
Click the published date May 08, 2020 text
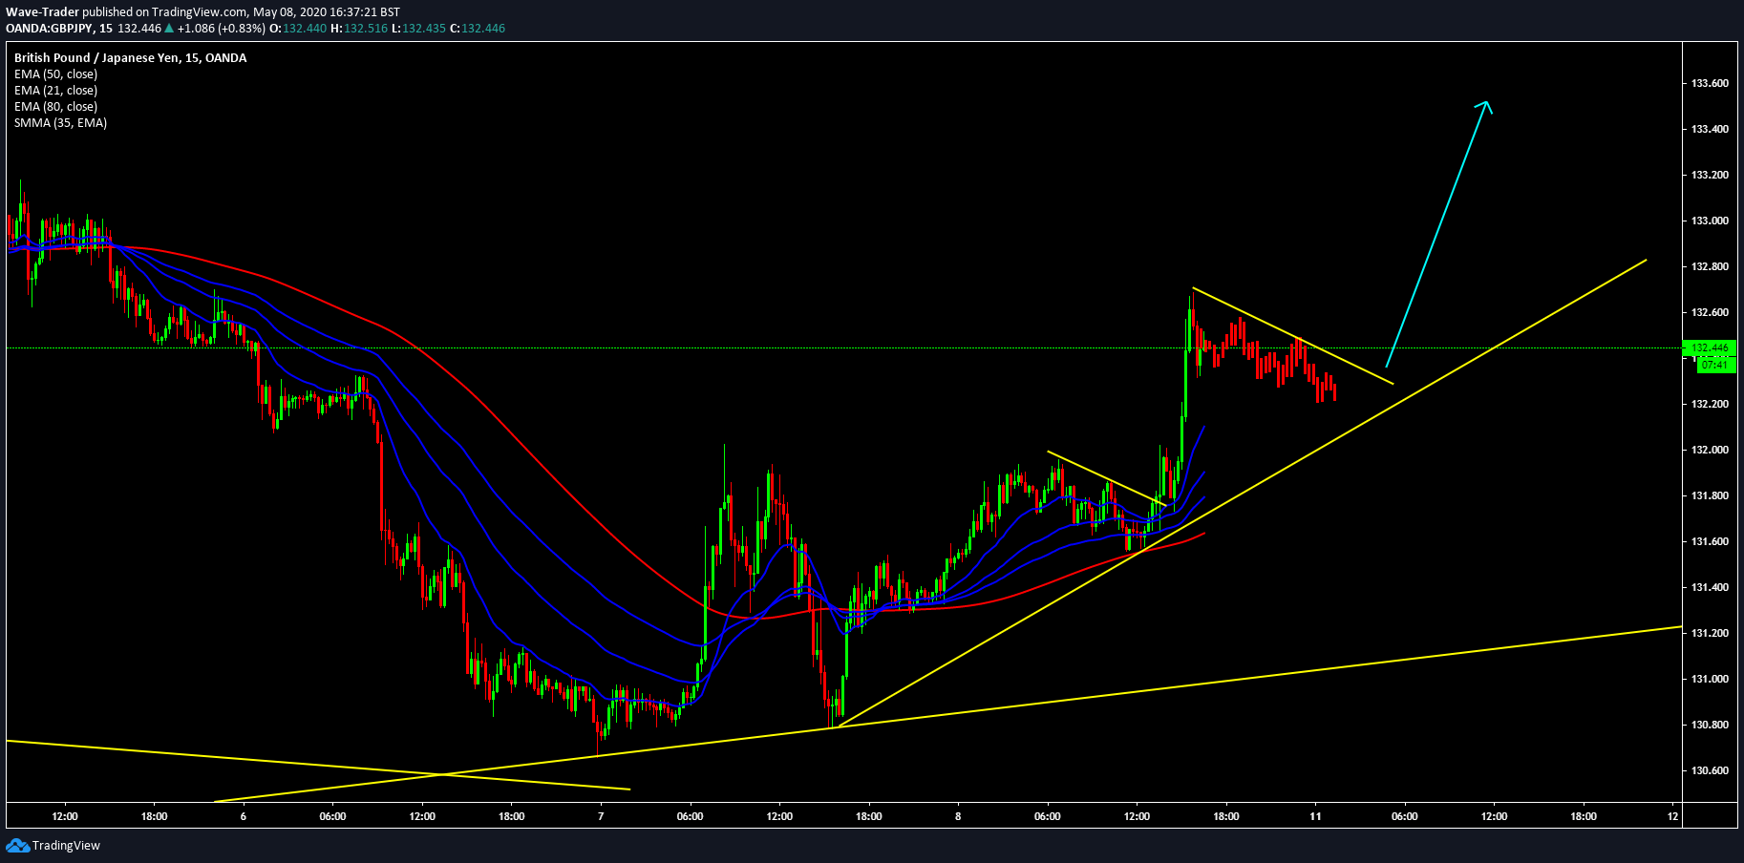coord(289,12)
